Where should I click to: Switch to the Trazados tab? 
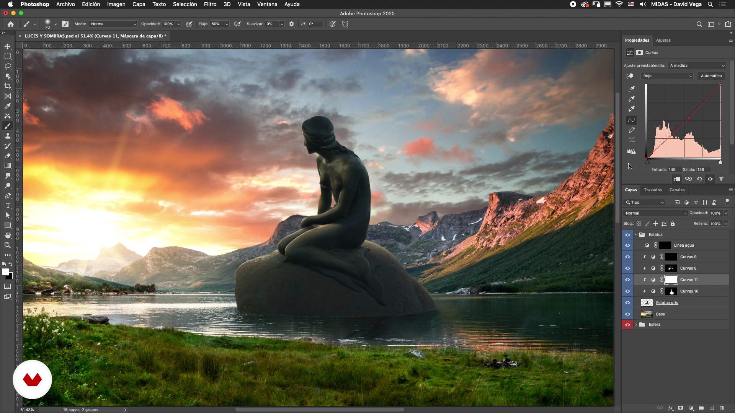click(653, 190)
